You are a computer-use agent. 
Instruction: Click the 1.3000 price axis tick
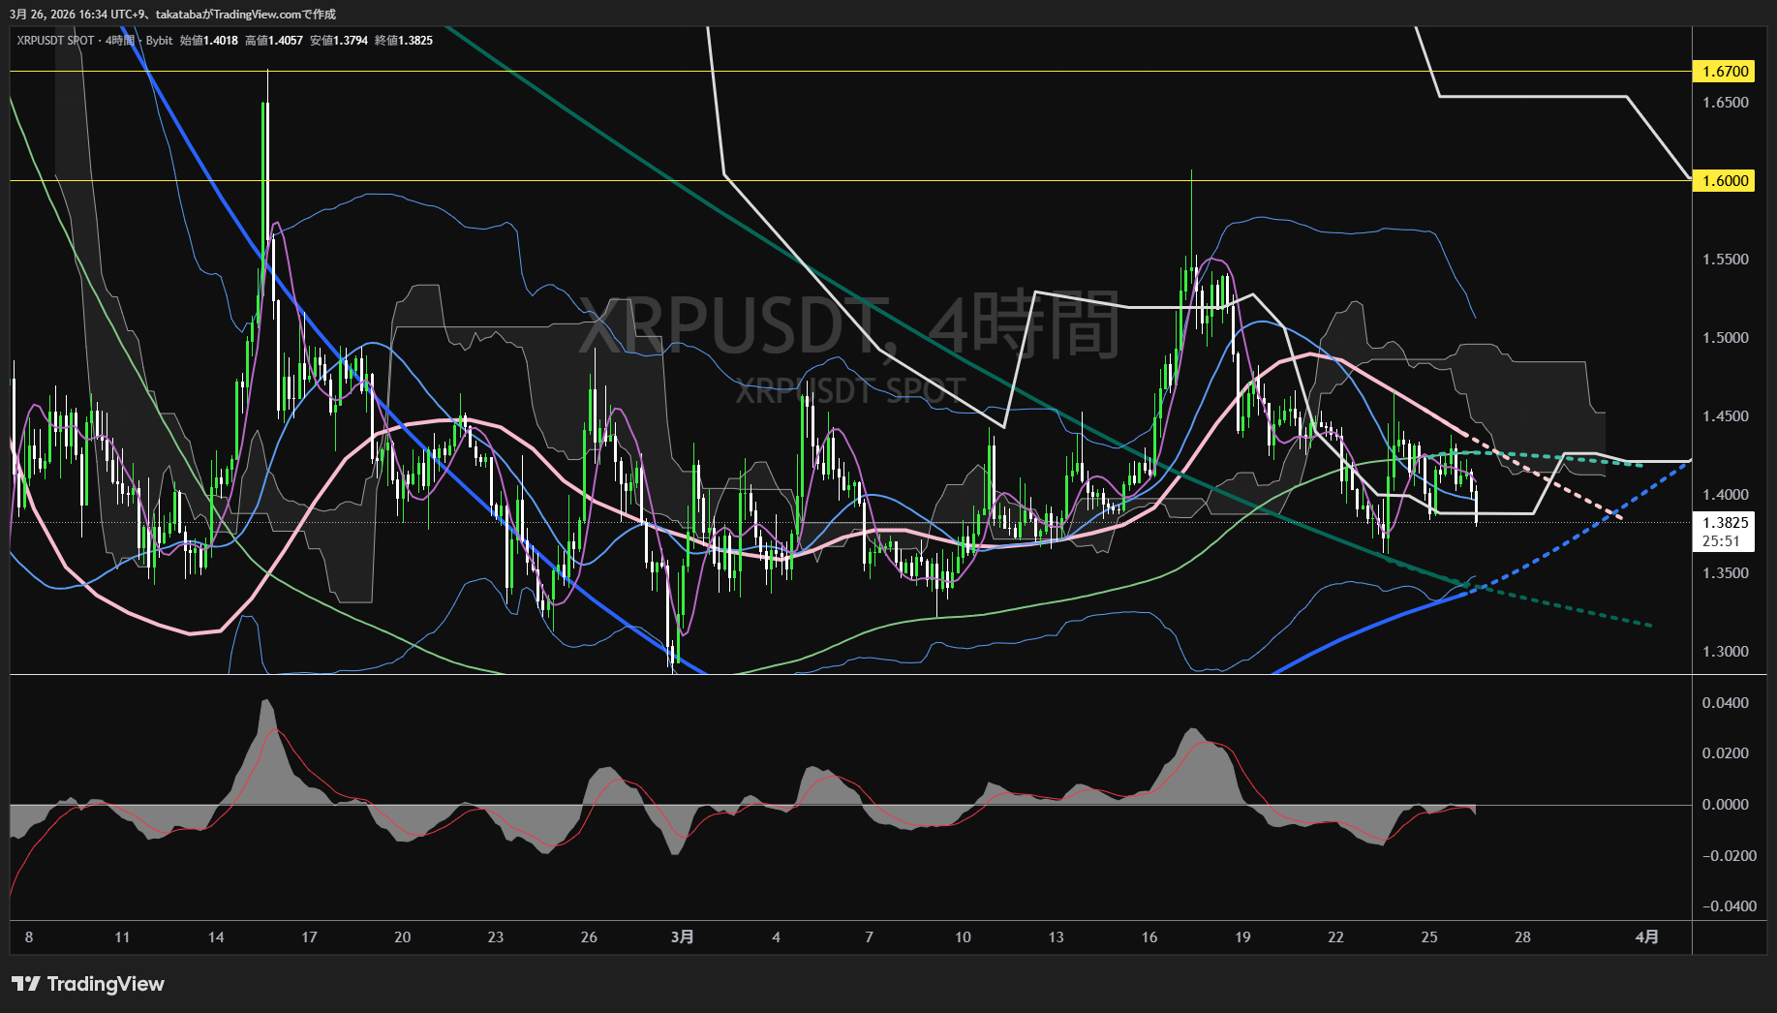[x=1725, y=652]
